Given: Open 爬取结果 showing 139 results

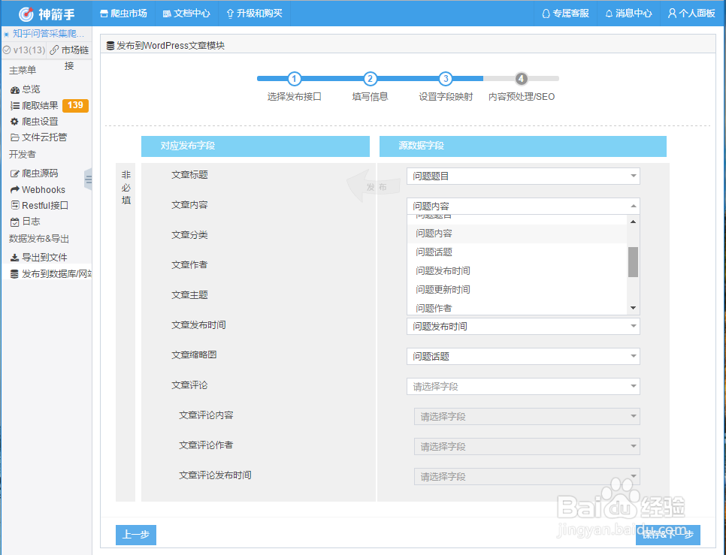Looking at the screenshot, I should [36, 105].
